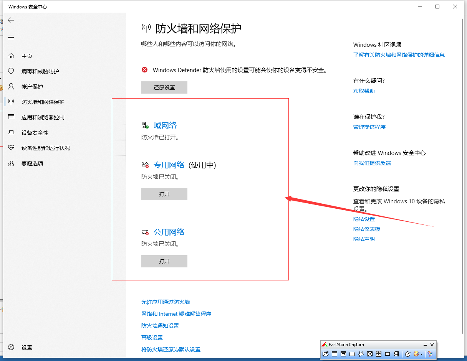Image resolution: width=467 pixels, height=361 pixels.
Task: Open FastStone delay timer option
Action: click(x=408, y=354)
